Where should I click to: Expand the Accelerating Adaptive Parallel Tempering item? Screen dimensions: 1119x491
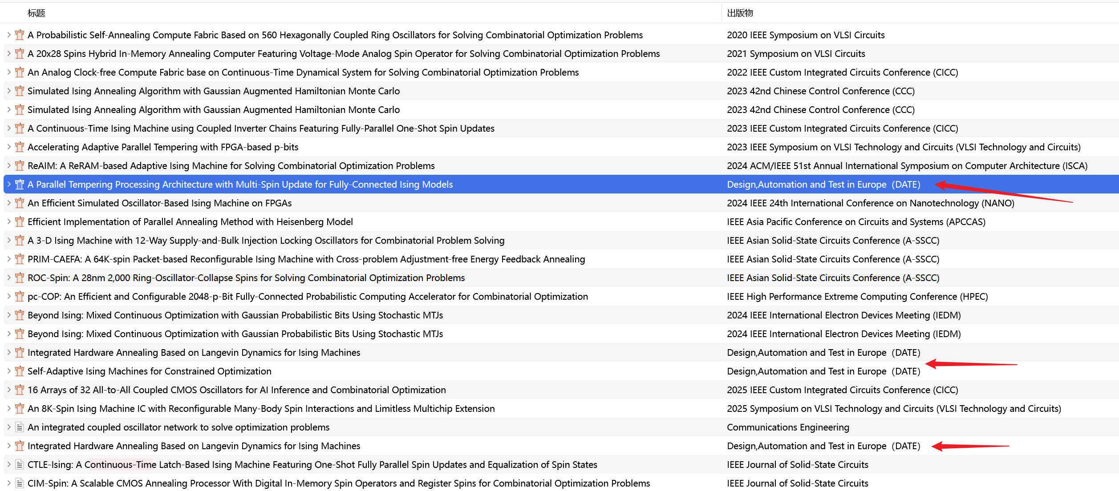pyautogui.click(x=8, y=147)
